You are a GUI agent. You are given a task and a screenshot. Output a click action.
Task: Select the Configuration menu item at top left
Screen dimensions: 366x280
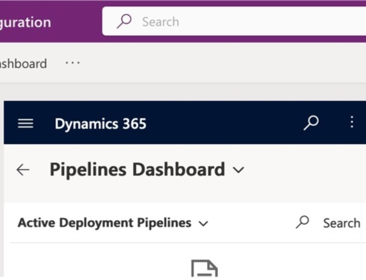click(25, 22)
